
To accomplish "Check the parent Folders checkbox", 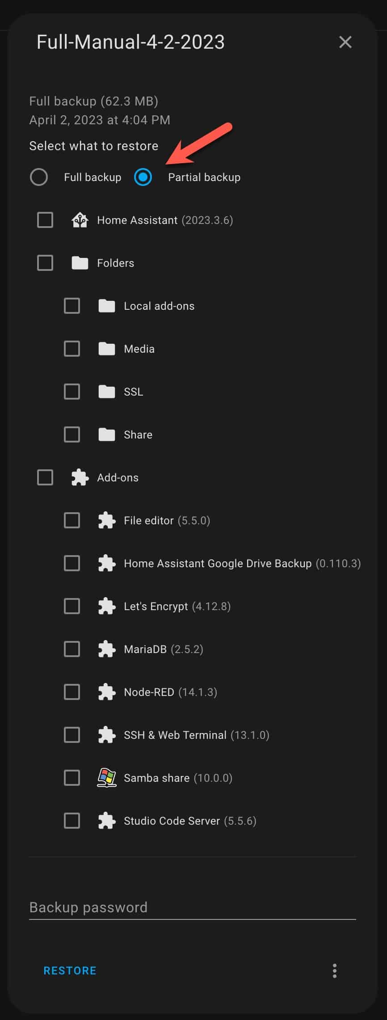I will click(45, 263).
